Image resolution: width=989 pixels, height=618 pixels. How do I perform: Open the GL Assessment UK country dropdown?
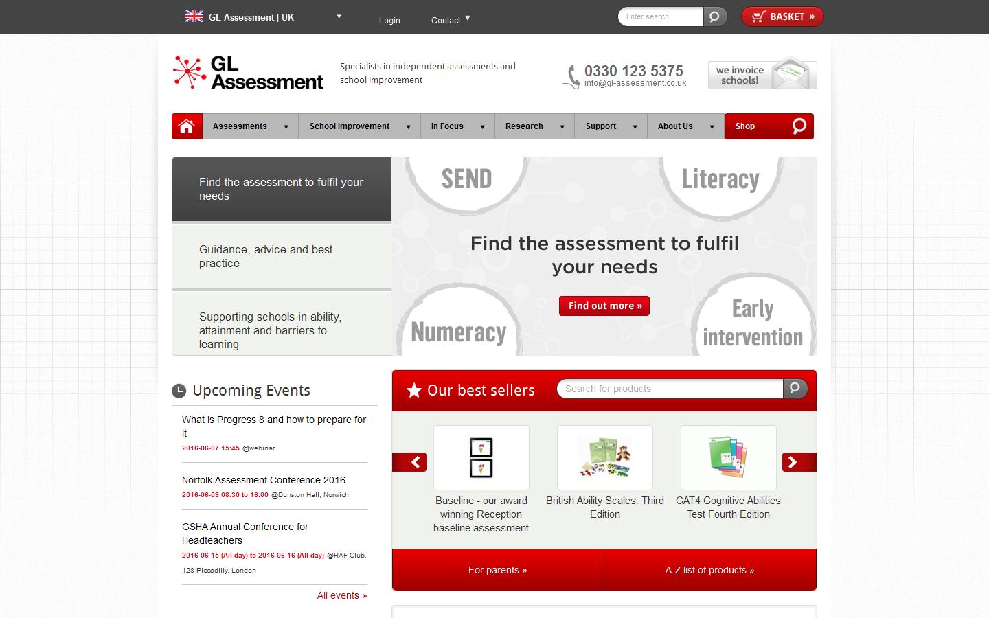(338, 16)
